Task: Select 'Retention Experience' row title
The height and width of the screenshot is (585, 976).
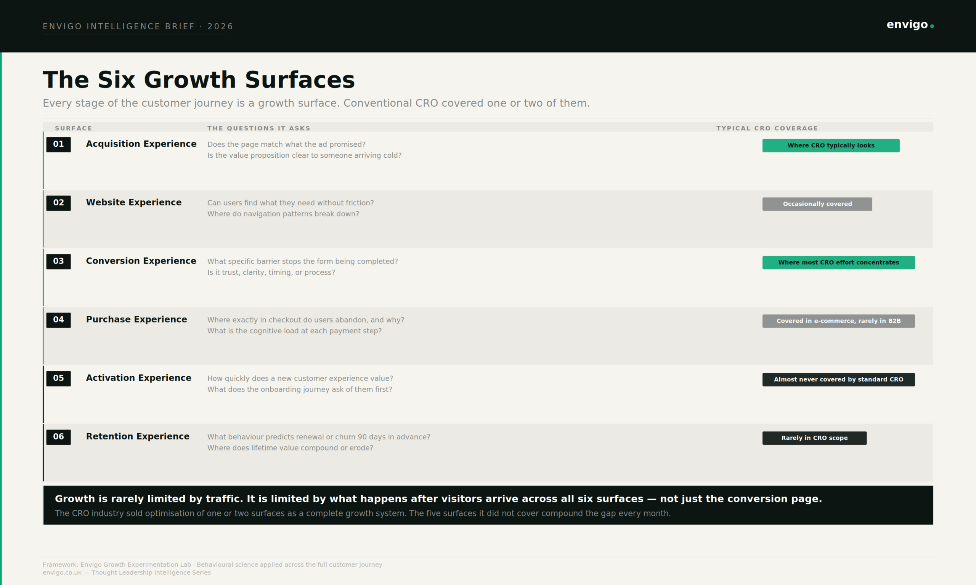Action: coord(138,437)
